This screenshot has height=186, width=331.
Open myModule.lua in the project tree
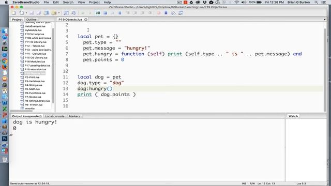coord(33,30)
